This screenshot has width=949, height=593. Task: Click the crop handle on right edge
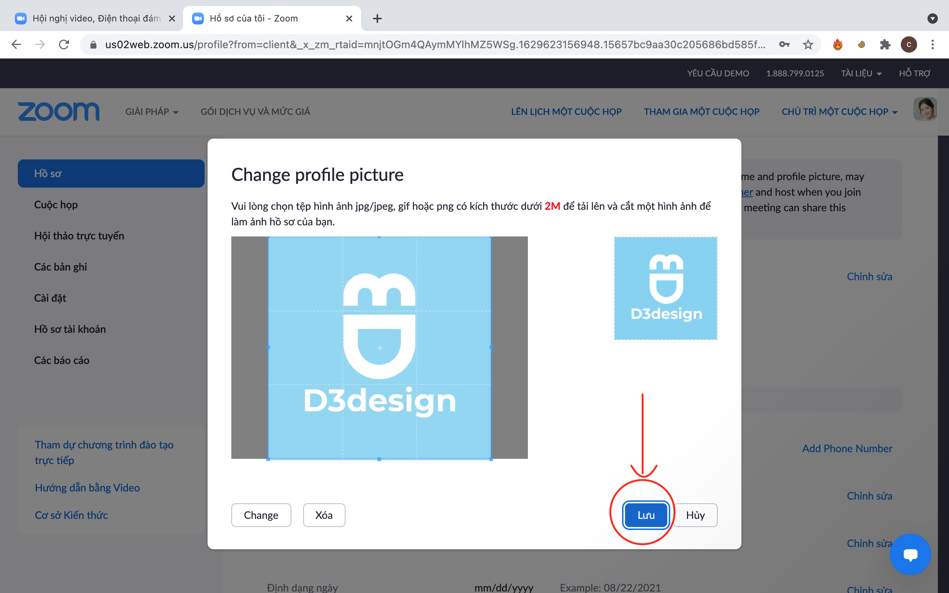click(x=491, y=348)
